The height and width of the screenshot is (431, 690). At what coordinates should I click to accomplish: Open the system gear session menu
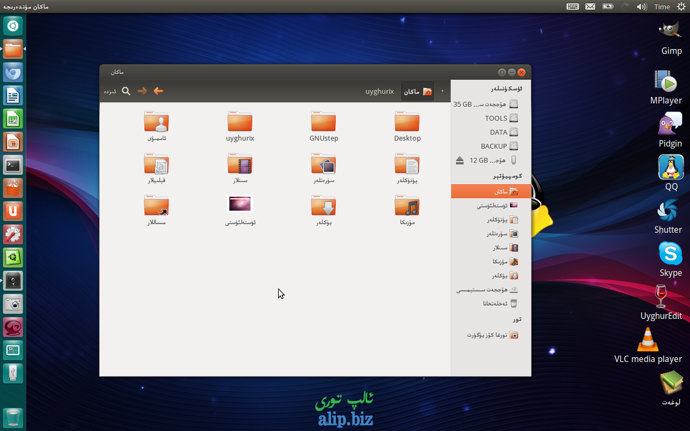click(681, 6)
